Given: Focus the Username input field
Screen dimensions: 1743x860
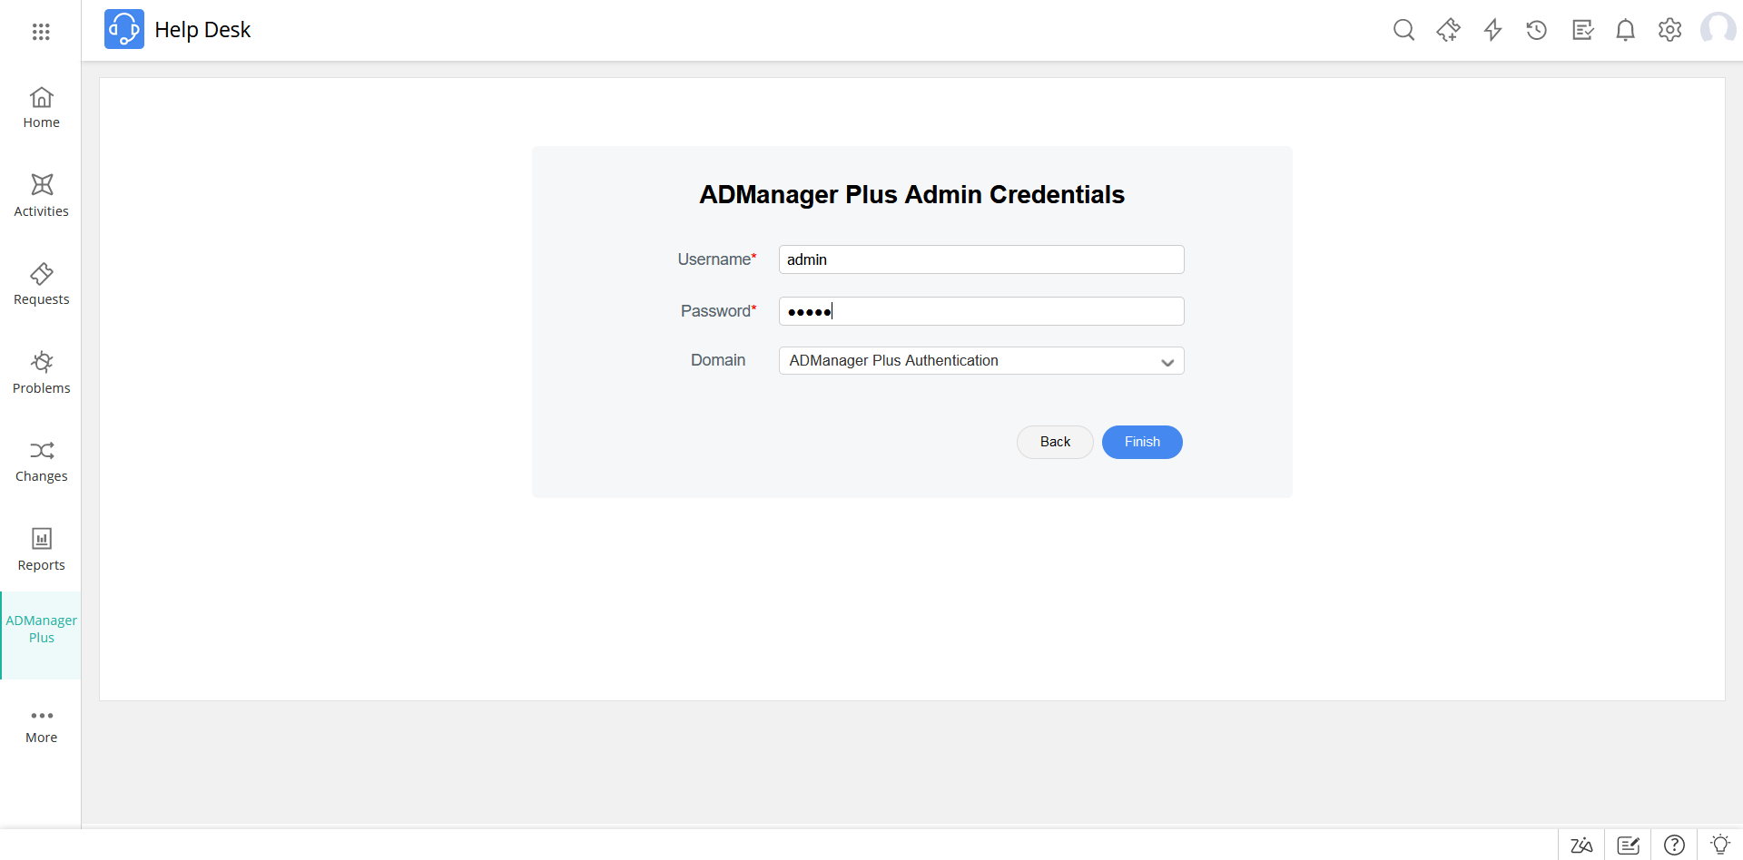Looking at the screenshot, I should (980, 259).
